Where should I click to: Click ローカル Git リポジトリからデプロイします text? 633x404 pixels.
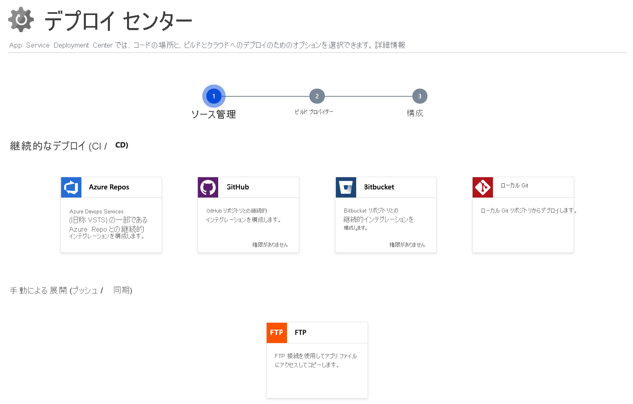(x=529, y=211)
